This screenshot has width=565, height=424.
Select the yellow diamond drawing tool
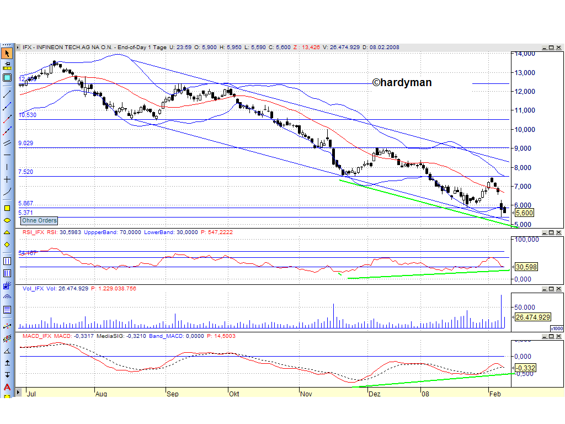pyautogui.click(x=7, y=245)
